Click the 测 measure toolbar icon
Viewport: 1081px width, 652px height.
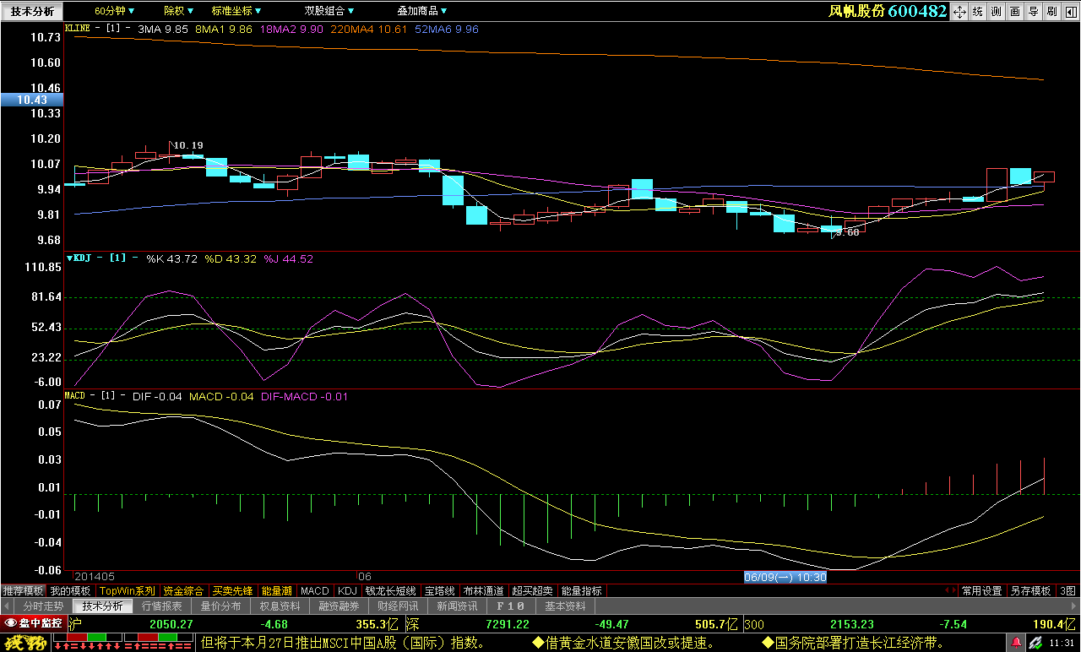pos(997,11)
